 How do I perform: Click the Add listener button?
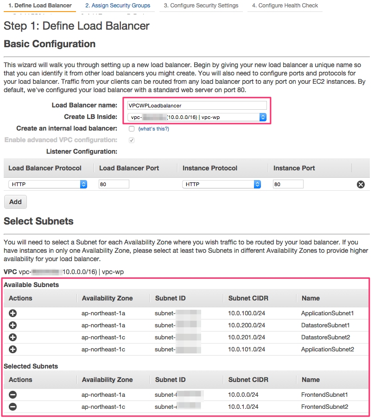coord(15,202)
